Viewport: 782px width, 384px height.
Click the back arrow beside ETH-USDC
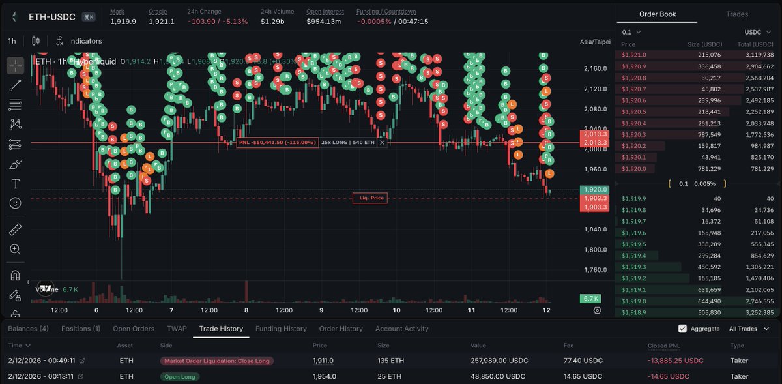pyautogui.click(x=14, y=16)
